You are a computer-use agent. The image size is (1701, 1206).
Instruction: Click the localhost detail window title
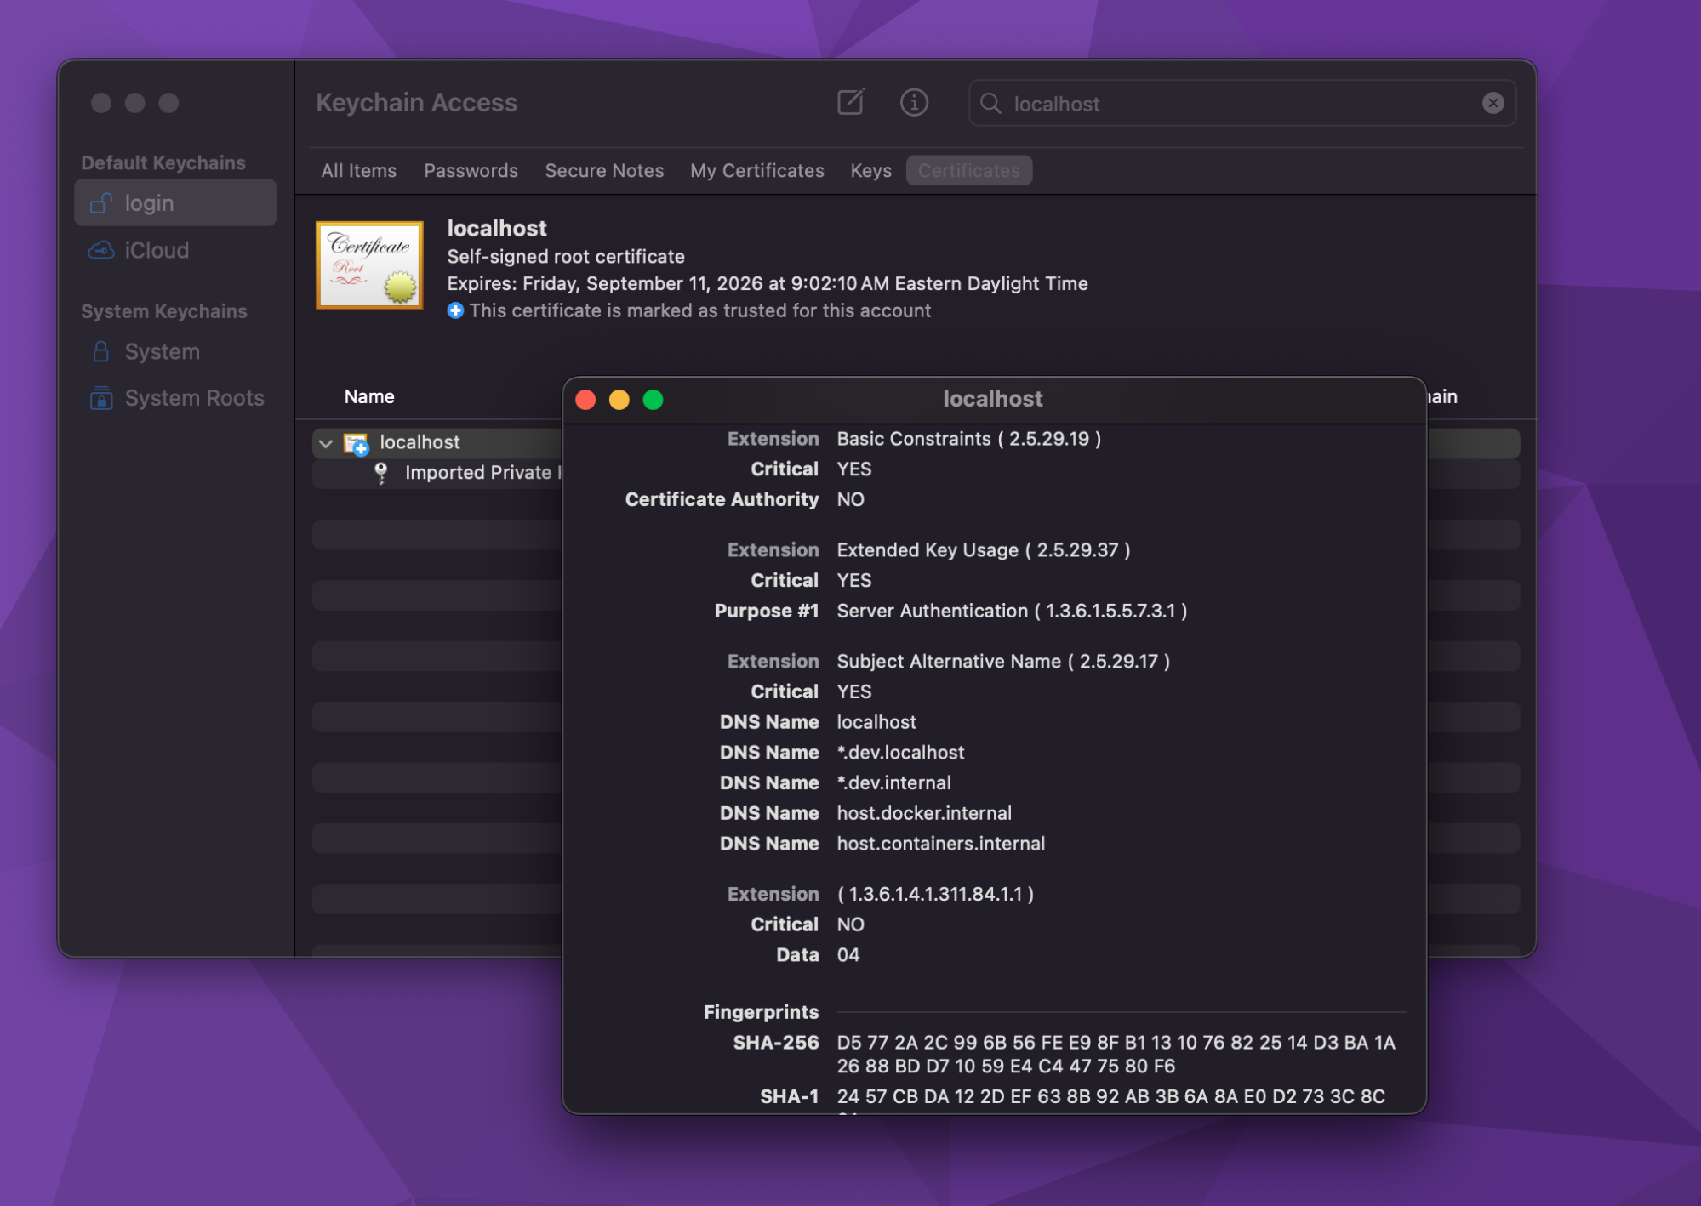(x=992, y=399)
